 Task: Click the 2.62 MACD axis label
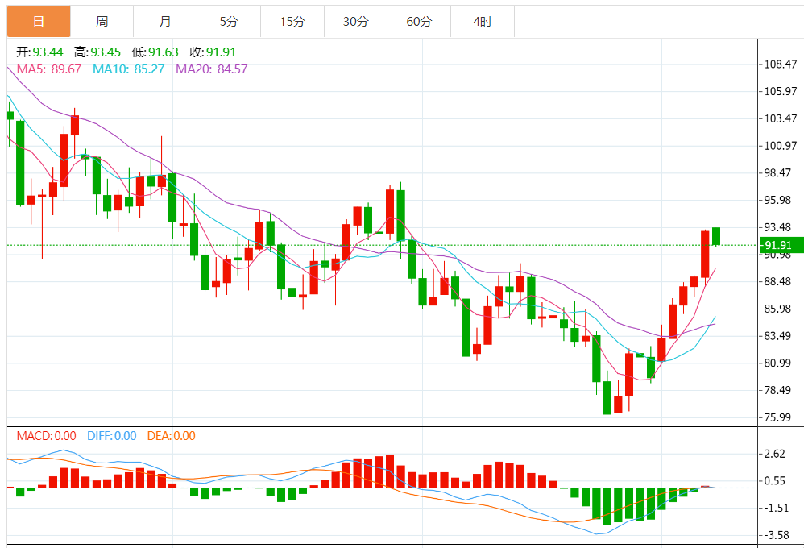point(774,454)
